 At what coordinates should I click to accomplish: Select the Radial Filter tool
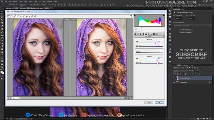pyautogui.click(x=35, y=16)
